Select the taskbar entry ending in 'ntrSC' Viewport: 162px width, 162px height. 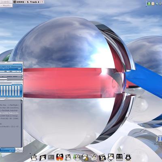[6, 2]
